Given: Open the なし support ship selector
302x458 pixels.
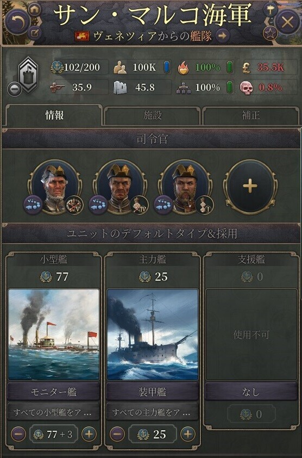Looking at the screenshot, I should (x=251, y=392).
